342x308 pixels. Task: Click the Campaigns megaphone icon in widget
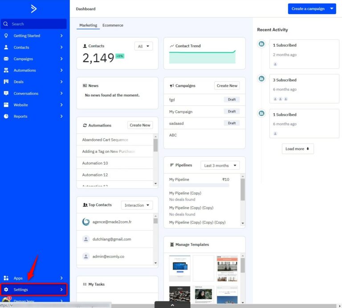click(x=172, y=85)
